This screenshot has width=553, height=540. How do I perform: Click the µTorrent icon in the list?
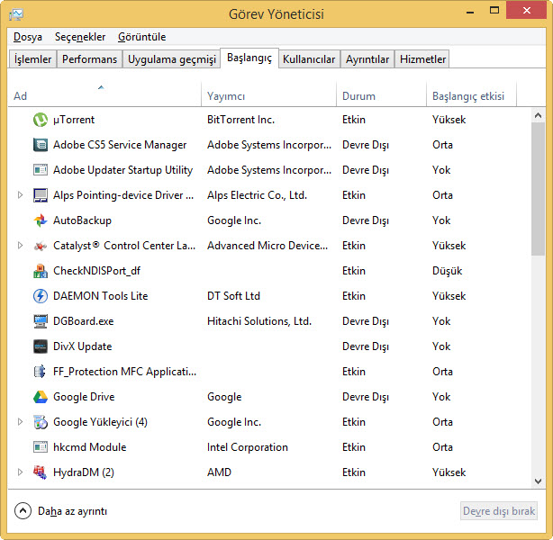pyautogui.click(x=41, y=120)
